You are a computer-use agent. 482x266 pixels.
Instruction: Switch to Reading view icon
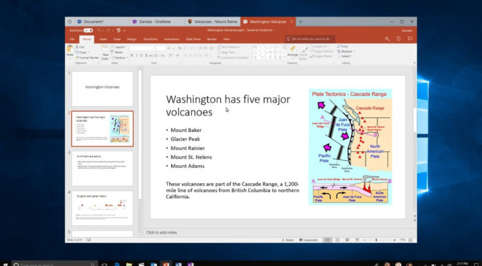[348, 240]
